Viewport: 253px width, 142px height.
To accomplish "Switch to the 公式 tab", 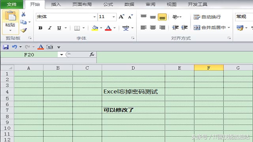I will (x=108, y=4).
